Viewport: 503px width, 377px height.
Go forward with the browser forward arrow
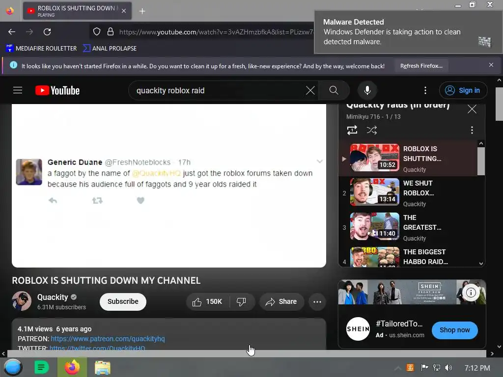(x=29, y=32)
